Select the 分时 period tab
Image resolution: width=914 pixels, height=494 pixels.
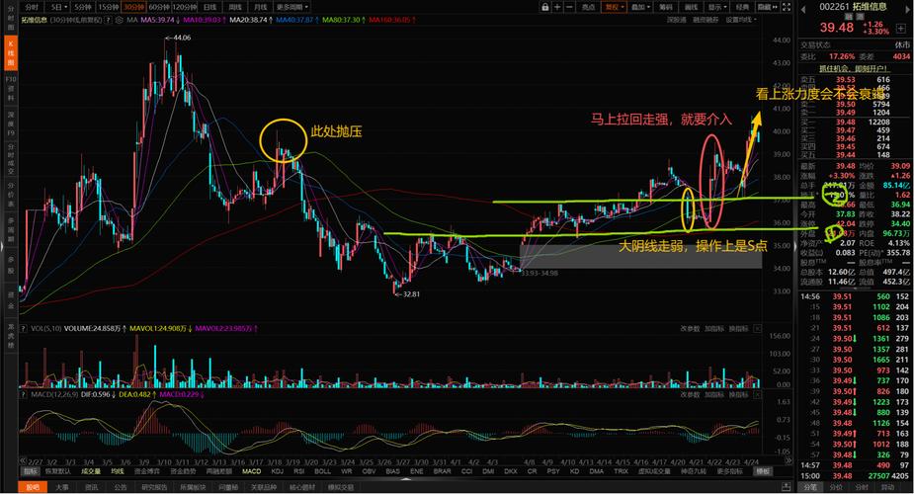pyautogui.click(x=32, y=7)
